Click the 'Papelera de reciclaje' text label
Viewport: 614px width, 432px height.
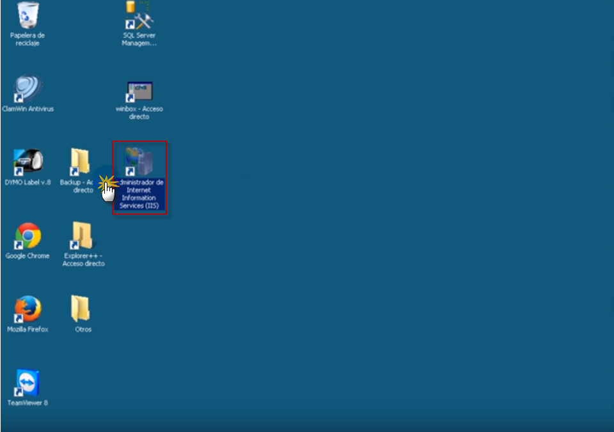[x=28, y=39]
